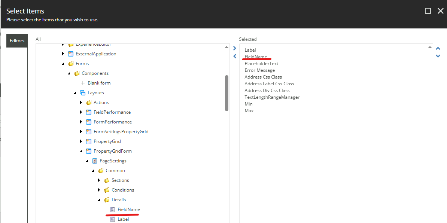The height and width of the screenshot is (223, 447).
Task: Select Label in the Selected list
Action: [x=250, y=50]
